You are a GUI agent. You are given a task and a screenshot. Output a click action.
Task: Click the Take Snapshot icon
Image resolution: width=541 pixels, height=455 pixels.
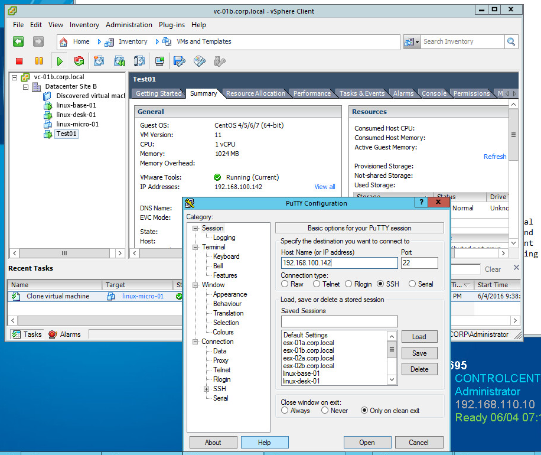click(99, 61)
